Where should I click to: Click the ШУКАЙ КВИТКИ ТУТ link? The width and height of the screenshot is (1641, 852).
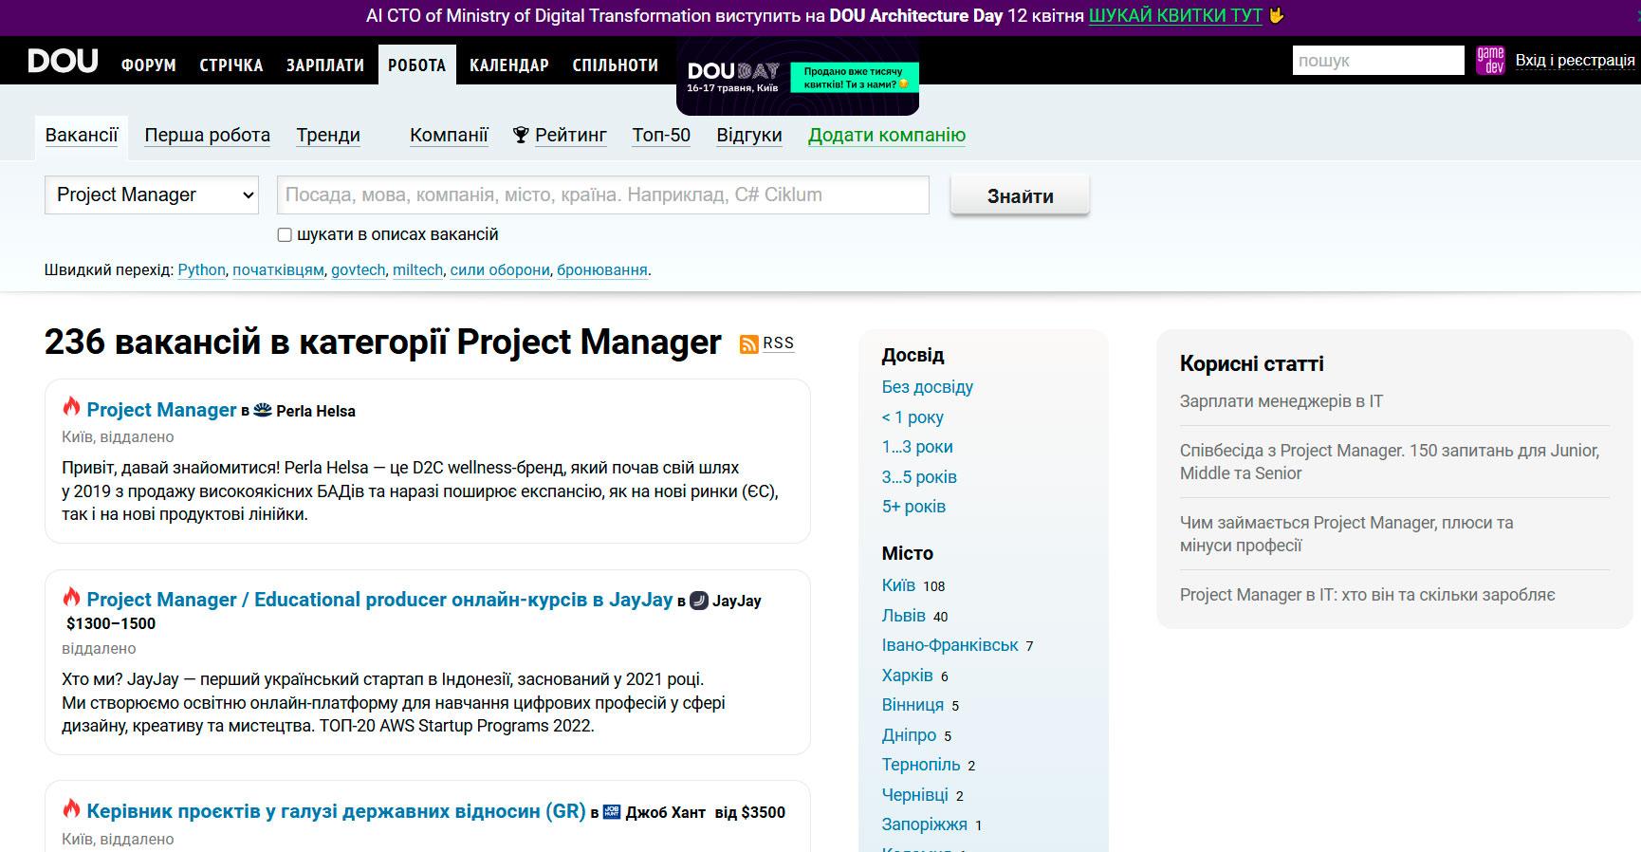coord(1175,16)
